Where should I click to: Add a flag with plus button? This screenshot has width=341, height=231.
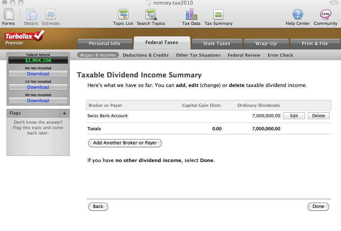coord(64,113)
